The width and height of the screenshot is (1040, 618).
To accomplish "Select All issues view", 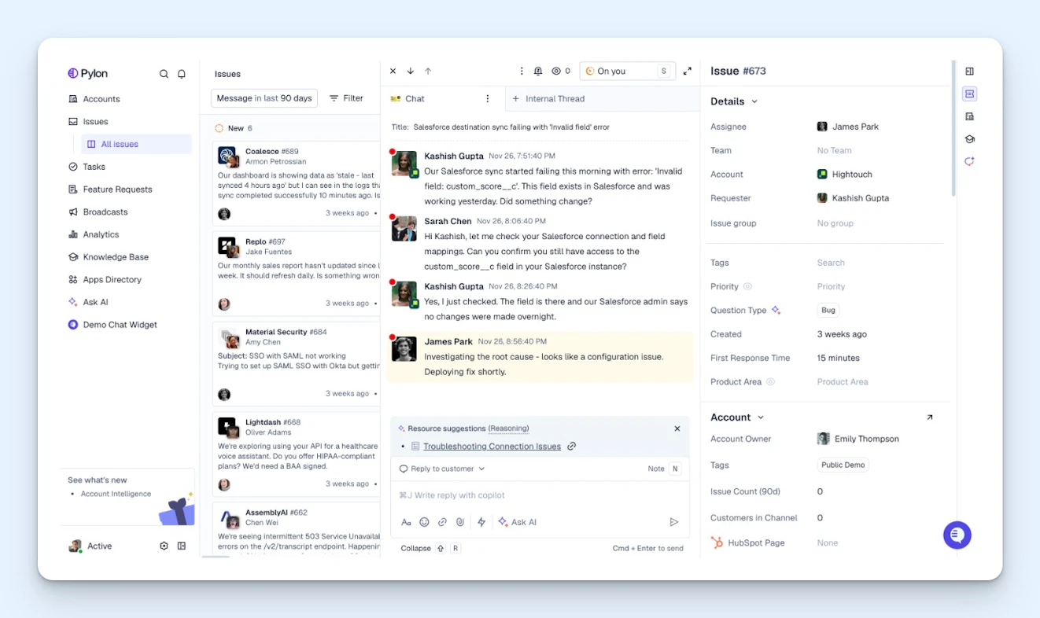I will point(136,144).
